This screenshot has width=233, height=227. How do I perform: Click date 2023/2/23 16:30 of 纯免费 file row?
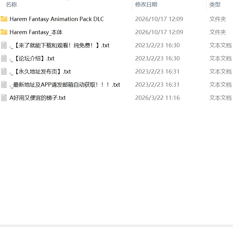tap(157, 45)
